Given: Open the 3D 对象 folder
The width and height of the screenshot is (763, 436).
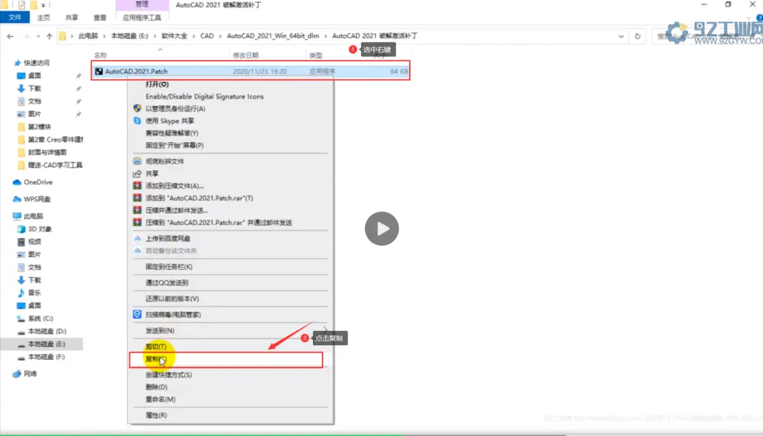Looking at the screenshot, I should pos(40,229).
